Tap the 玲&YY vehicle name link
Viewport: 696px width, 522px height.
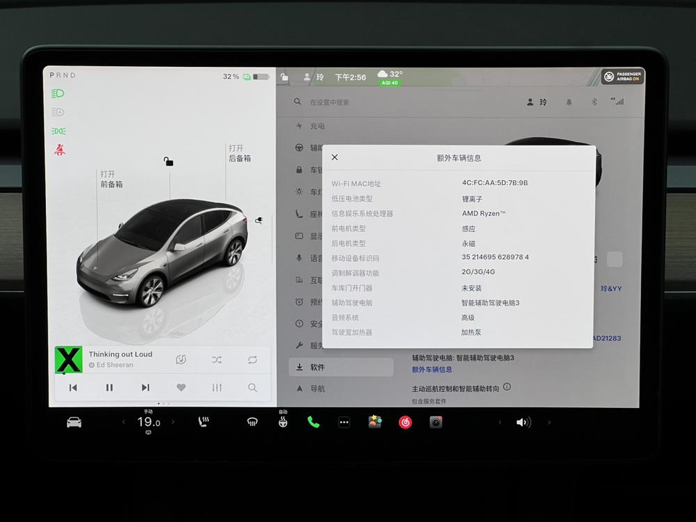[611, 289]
